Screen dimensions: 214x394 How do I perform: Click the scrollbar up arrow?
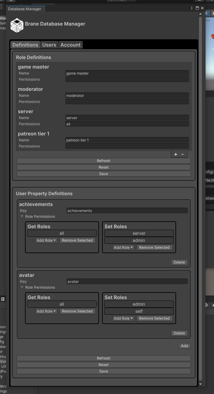(200, 14)
